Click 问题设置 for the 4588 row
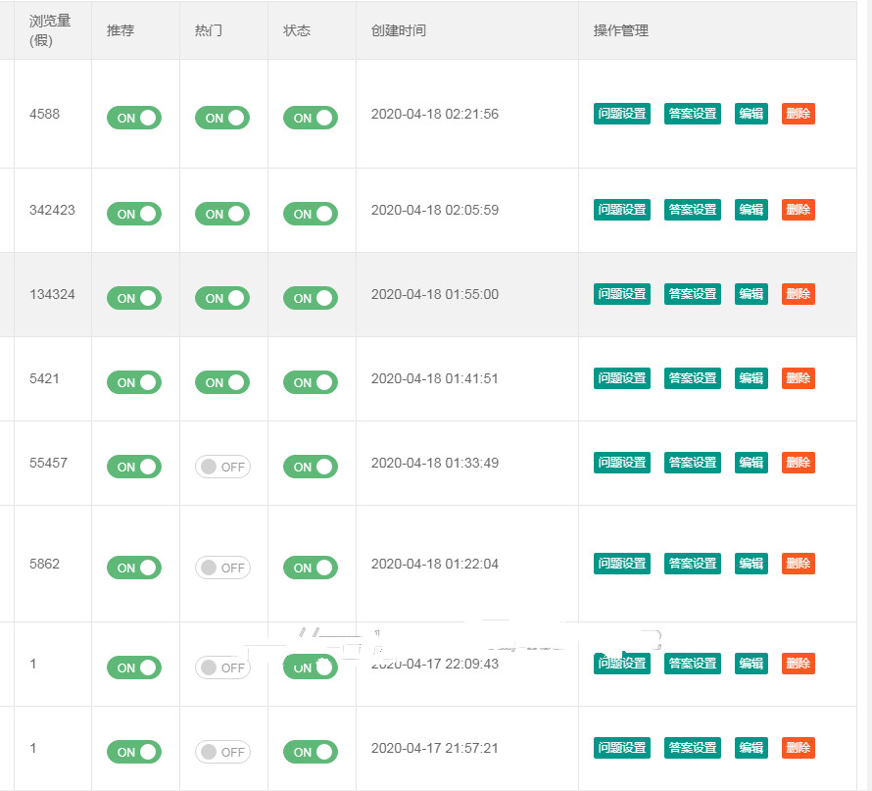The width and height of the screenshot is (872, 791). point(621,114)
